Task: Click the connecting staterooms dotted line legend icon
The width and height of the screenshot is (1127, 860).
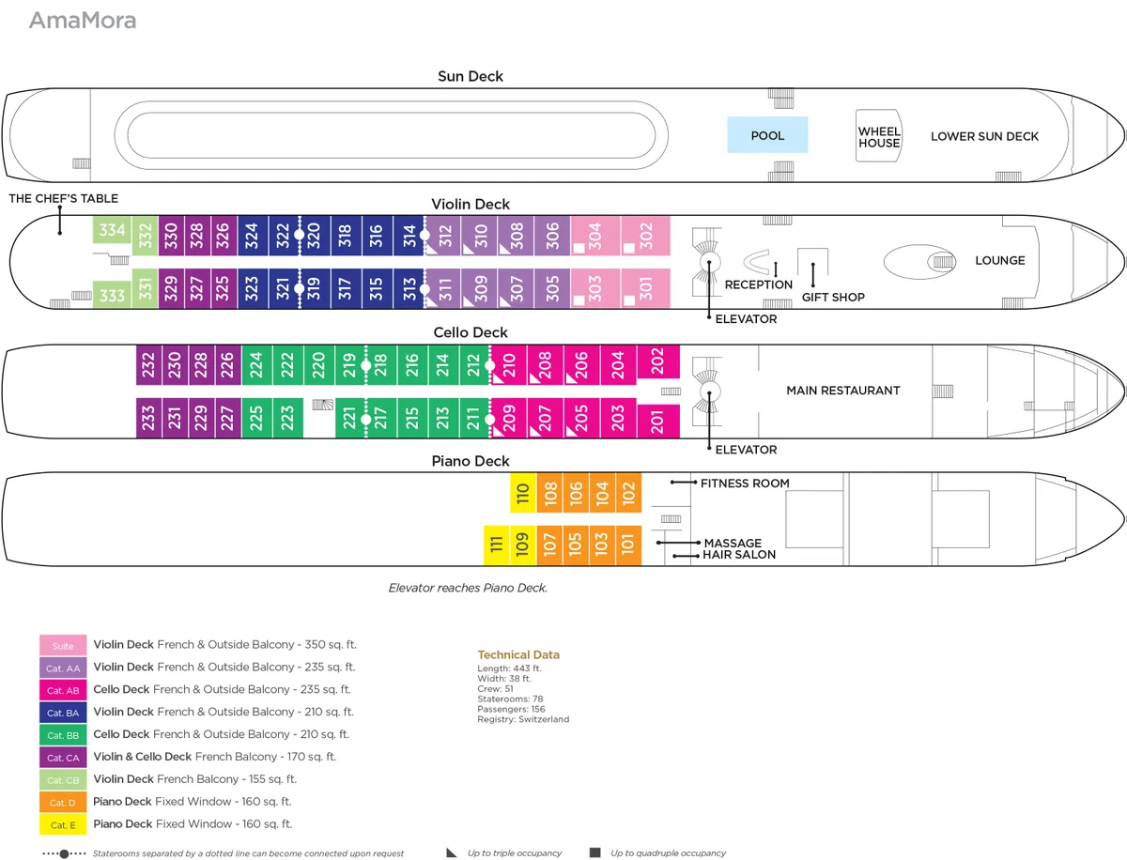Action: click(64, 853)
